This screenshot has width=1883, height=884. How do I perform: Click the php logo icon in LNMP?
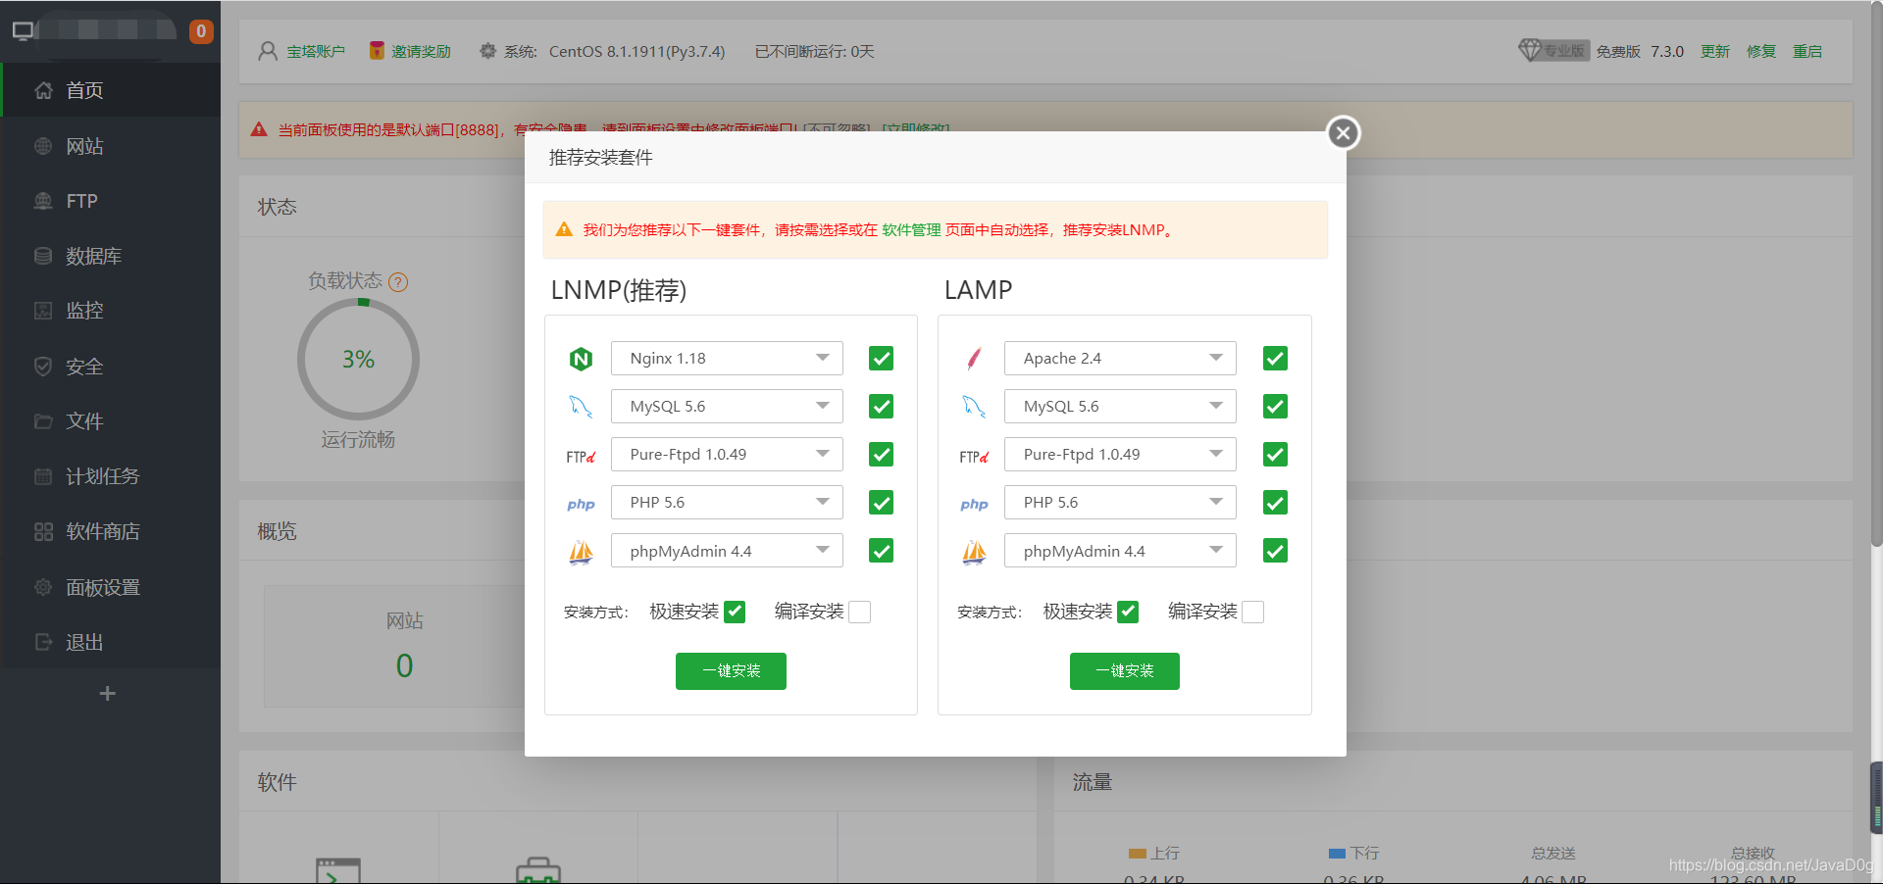coord(581,504)
